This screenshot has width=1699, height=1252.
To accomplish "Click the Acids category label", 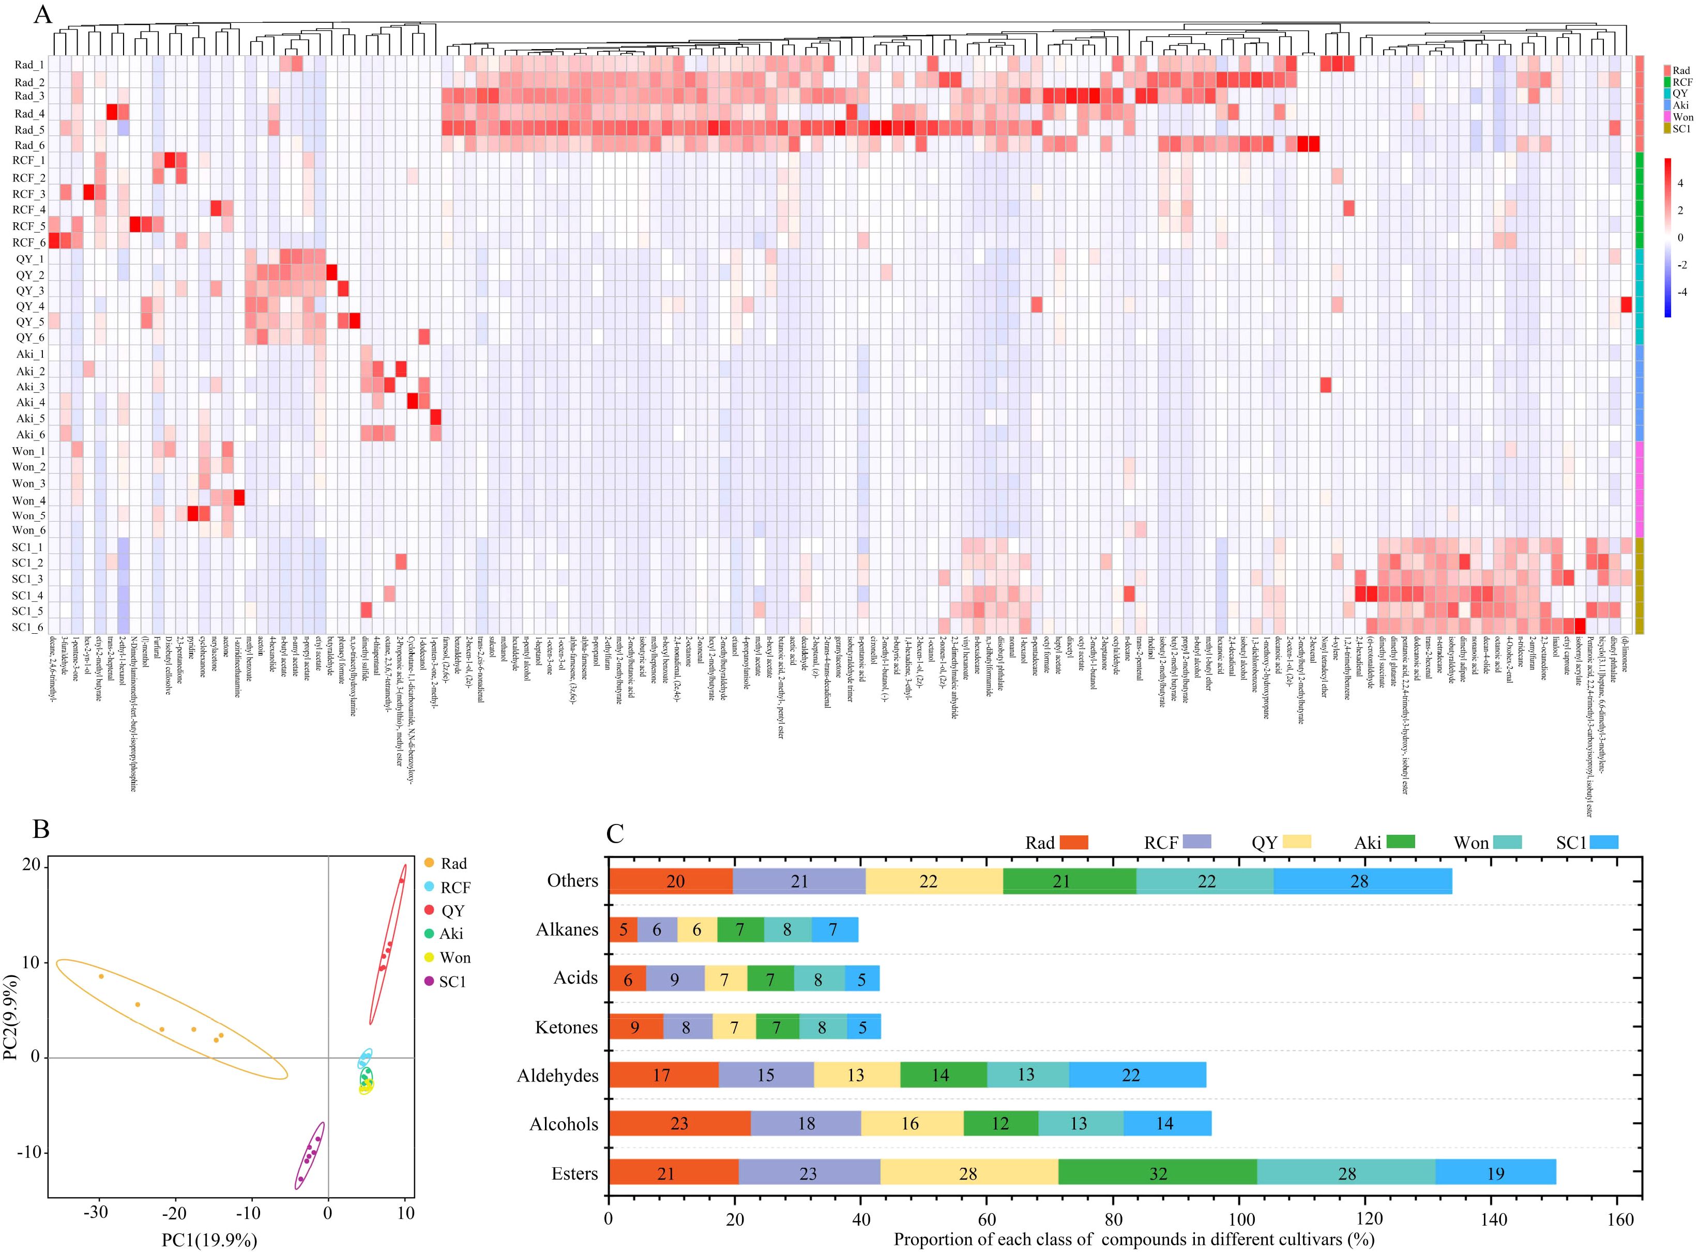I will coord(575,978).
